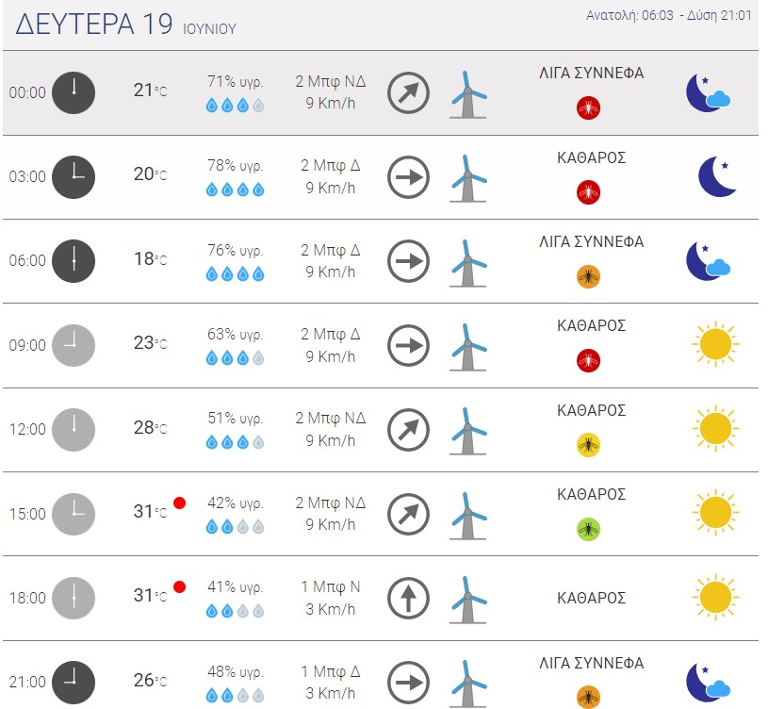Click the crescent moon icon at 03:00

click(717, 177)
